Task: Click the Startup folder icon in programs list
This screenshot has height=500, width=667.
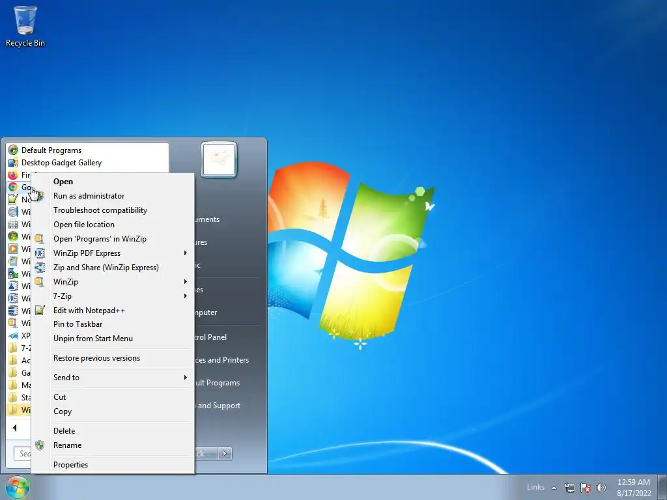Action: (x=13, y=397)
